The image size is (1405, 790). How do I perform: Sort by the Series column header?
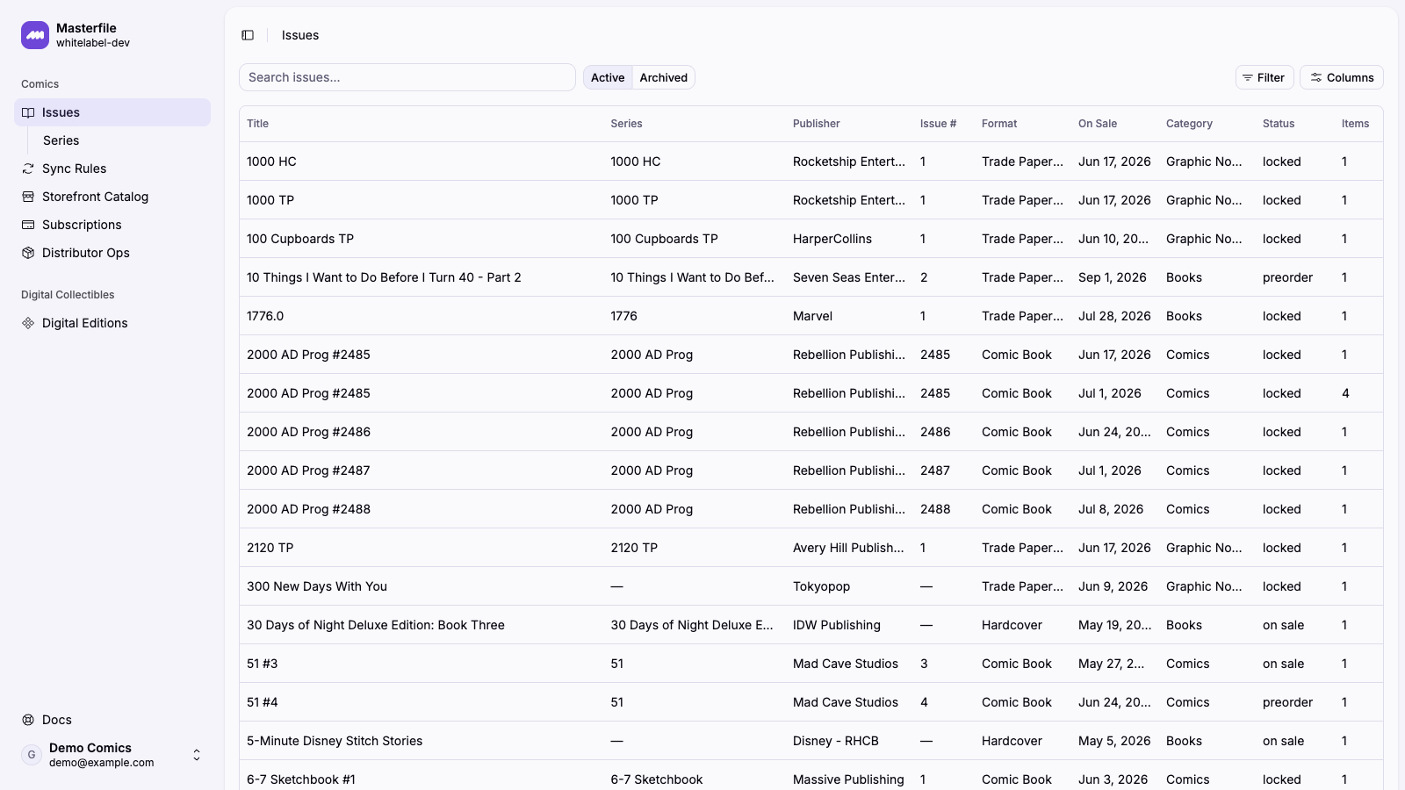[627, 124]
